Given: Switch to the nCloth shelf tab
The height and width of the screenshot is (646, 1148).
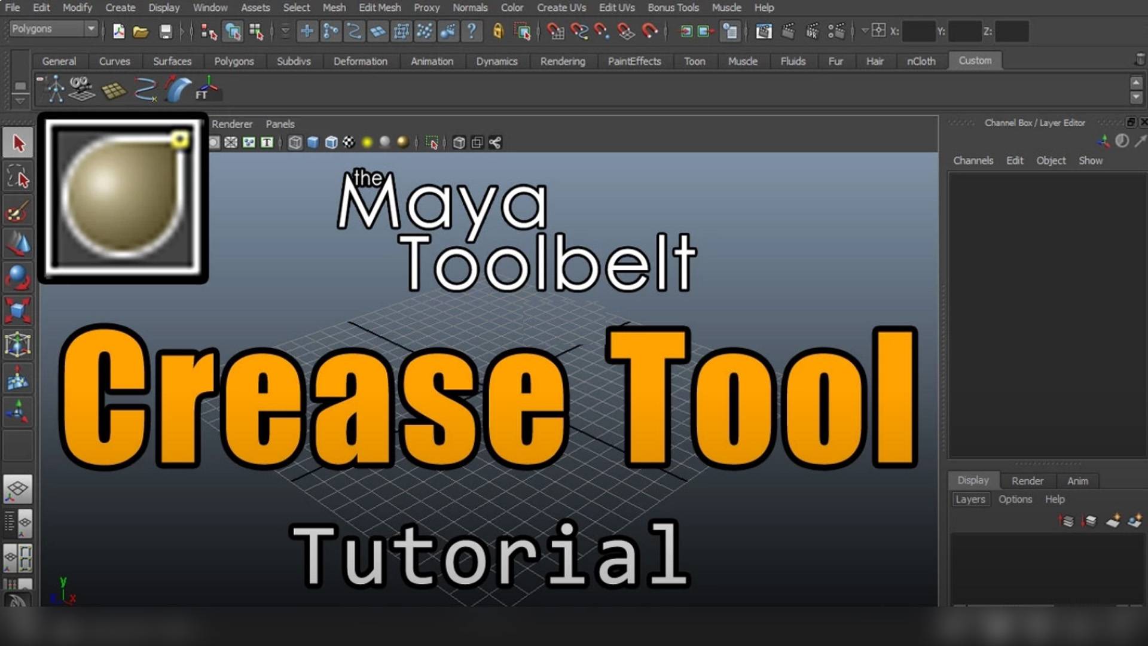Looking at the screenshot, I should click(921, 61).
